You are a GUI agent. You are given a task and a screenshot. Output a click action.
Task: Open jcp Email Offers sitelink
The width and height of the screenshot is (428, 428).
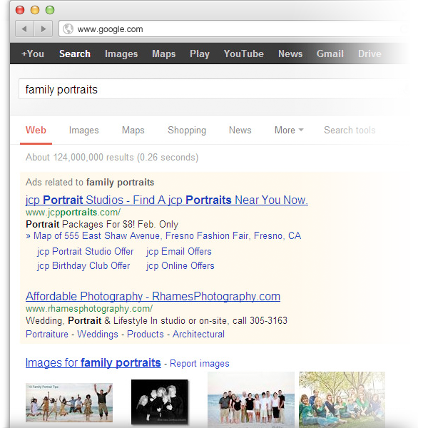point(179,252)
